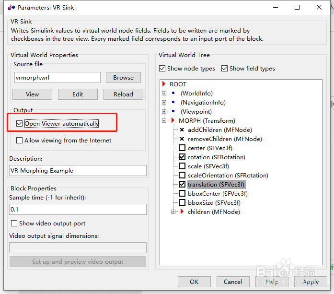Screen dimensions: 334x294
Task: Click the Browse button
Action: (x=123, y=77)
